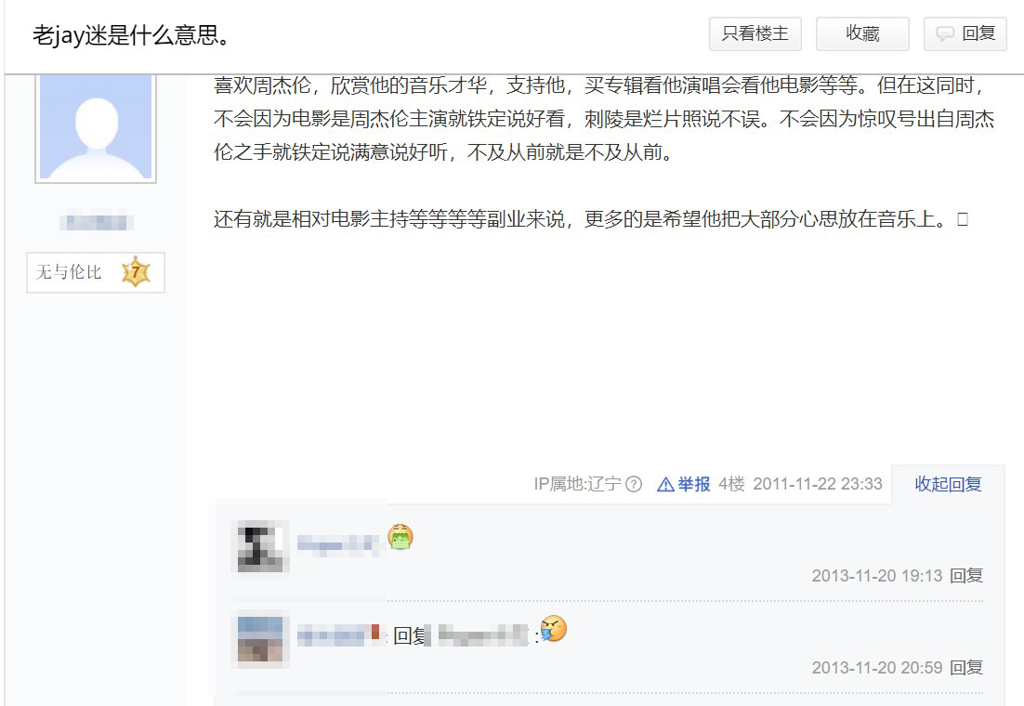1024x706 pixels.
Task: Report the post via 举报 link
Action: click(x=693, y=484)
